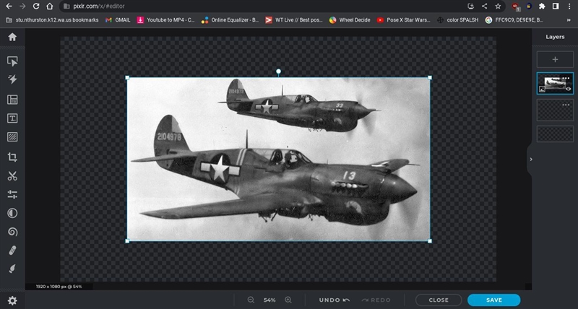Click the bottom-left transform handle
Viewport: 578px width, 309px height.
[x=127, y=241]
